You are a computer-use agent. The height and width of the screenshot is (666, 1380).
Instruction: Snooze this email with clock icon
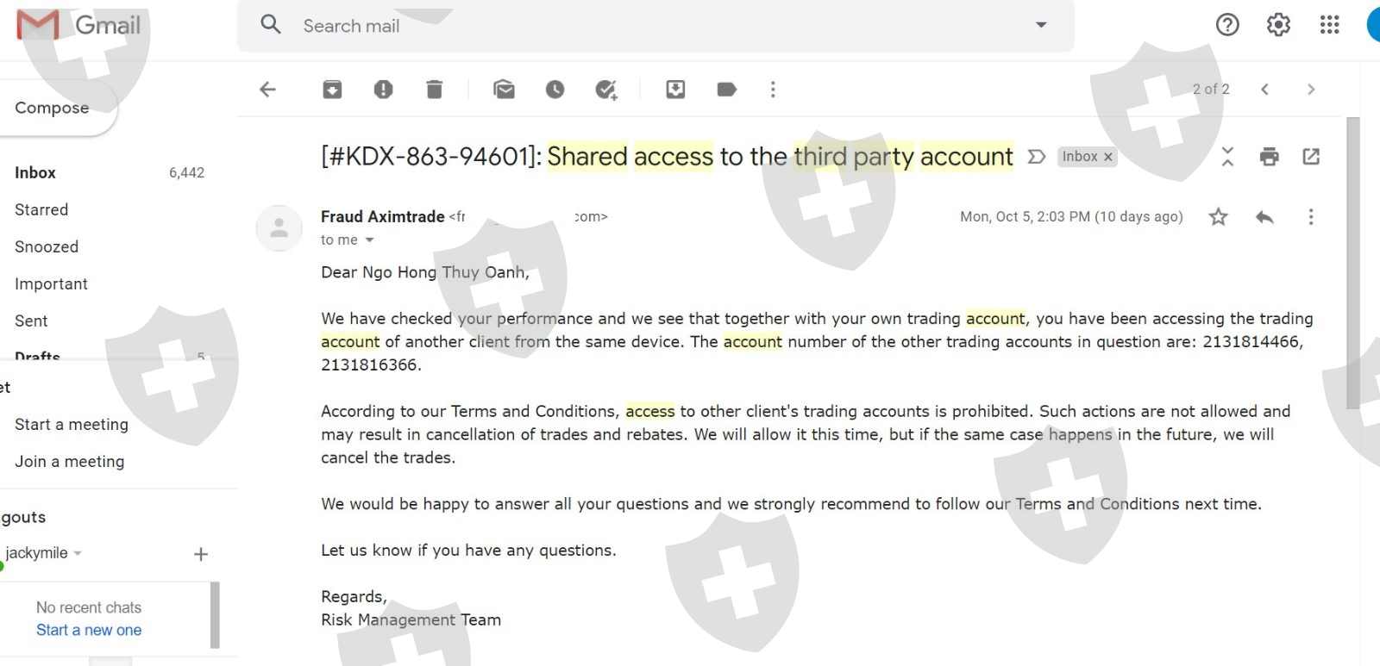pyautogui.click(x=555, y=90)
